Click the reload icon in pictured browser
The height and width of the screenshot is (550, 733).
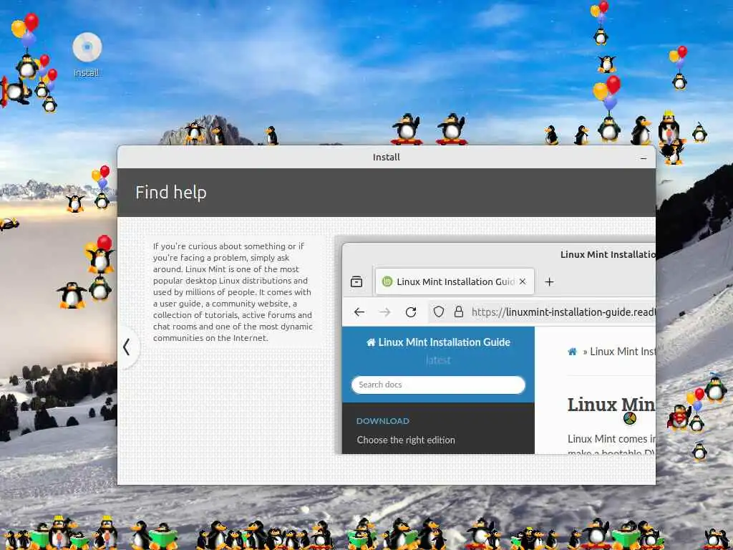(x=411, y=312)
